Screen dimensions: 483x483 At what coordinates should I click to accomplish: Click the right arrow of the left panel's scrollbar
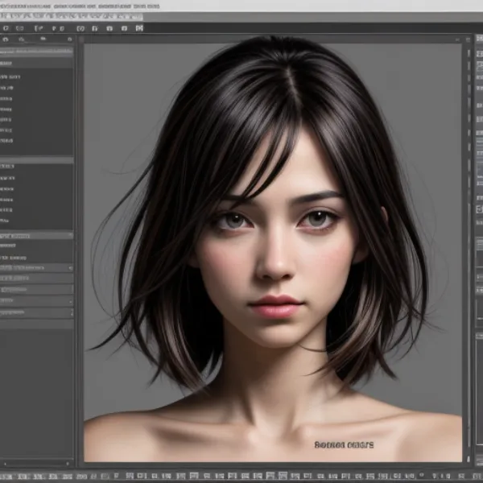click(68, 464)
